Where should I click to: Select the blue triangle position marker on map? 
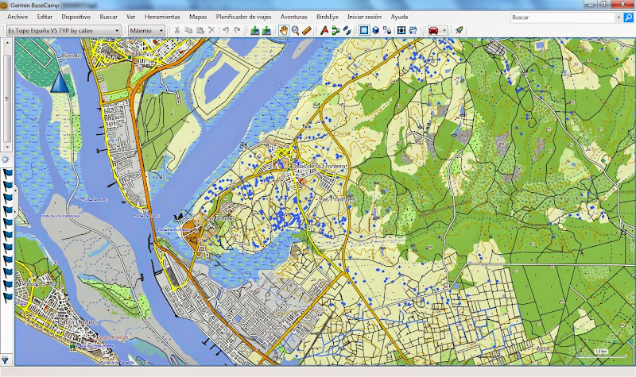coord(60,82)
